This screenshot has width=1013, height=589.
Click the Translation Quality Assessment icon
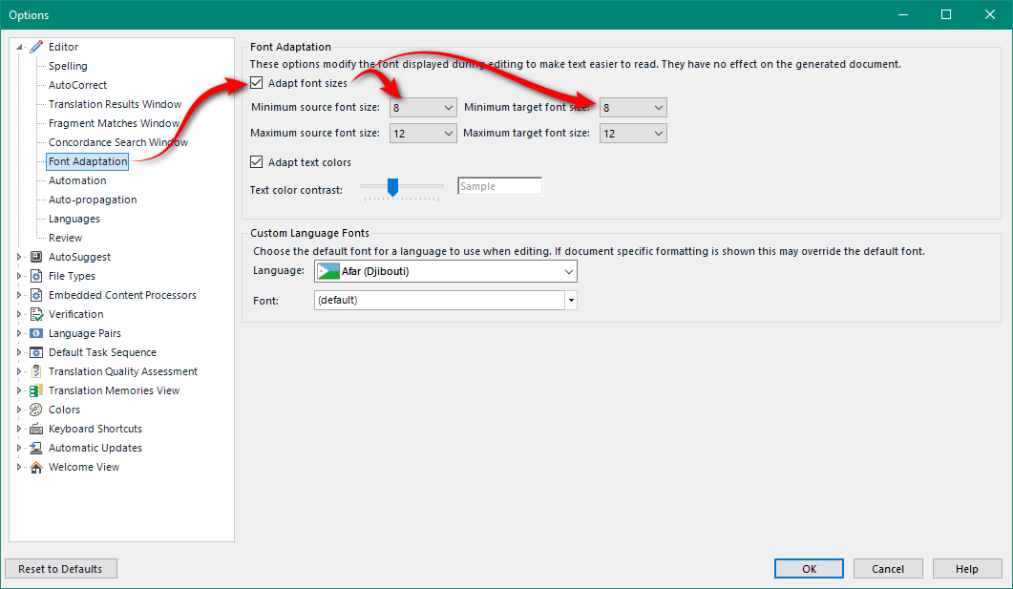click(36, 371)
